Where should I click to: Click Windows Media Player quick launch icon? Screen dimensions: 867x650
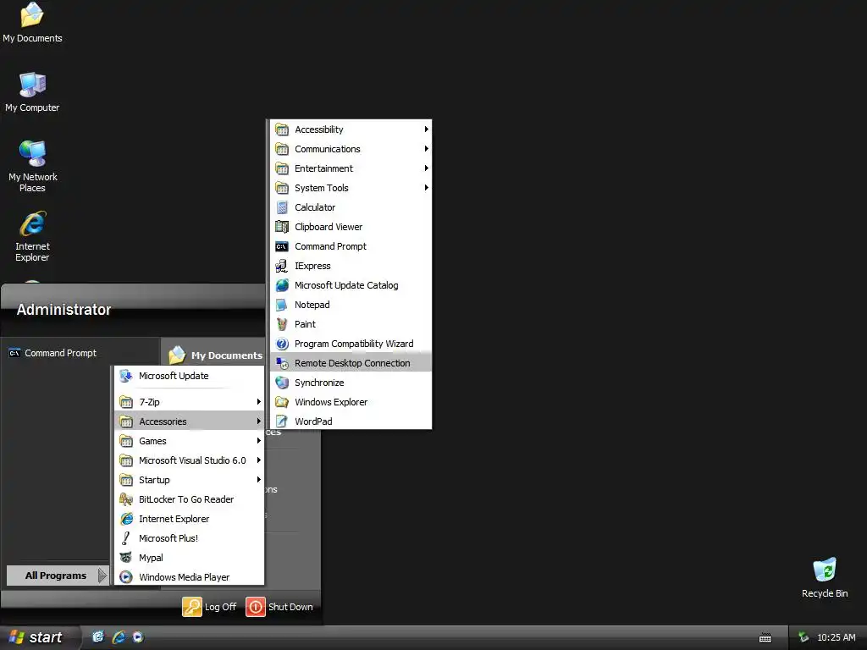138,637
